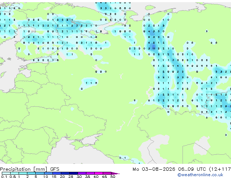
Task: Click the legend label '30'
Action: 79,177
